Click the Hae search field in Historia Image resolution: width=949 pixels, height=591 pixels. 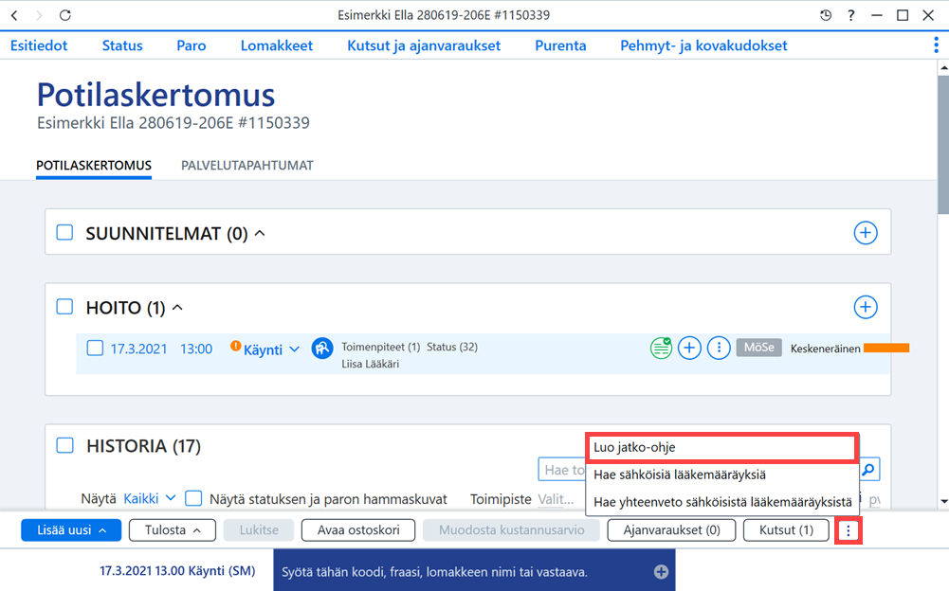click(562, 470)
